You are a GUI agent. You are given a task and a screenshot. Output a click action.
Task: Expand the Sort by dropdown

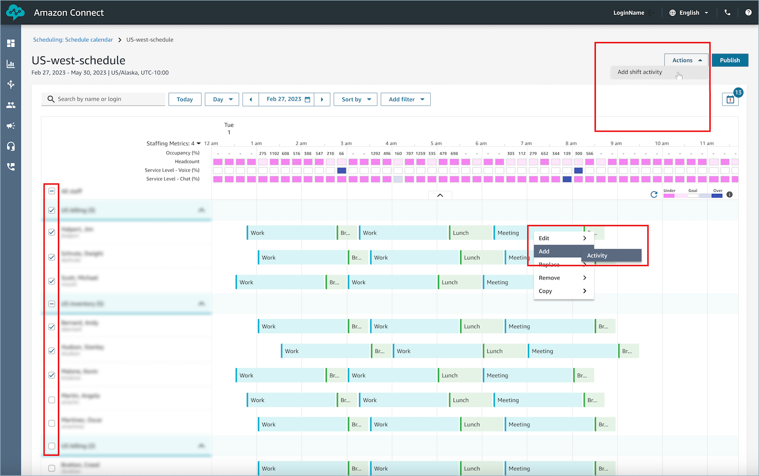click(x=356, y=100)
